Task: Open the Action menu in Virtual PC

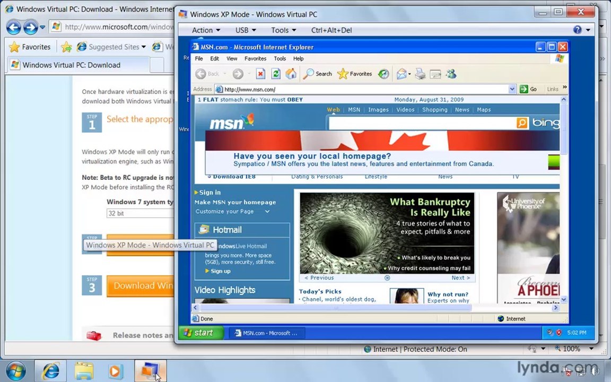Action: [206, 30]
